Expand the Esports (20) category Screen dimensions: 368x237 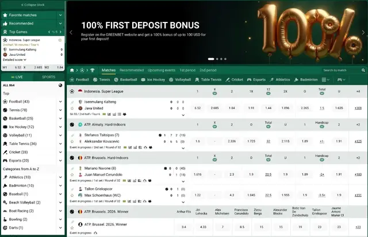point(60,160)
